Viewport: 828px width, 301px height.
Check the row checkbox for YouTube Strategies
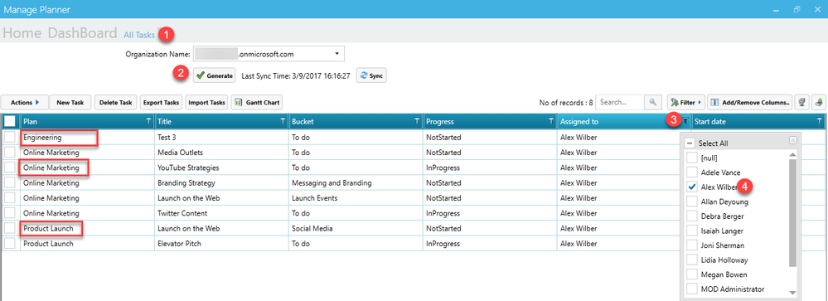click(x=10, y=168)
